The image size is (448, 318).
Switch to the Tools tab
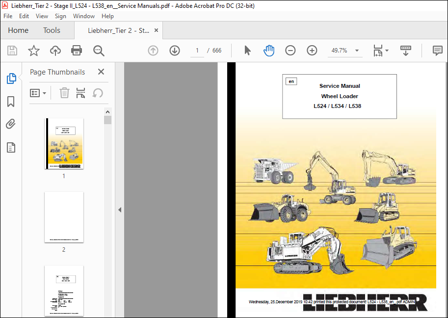click(x=52, y=30)
